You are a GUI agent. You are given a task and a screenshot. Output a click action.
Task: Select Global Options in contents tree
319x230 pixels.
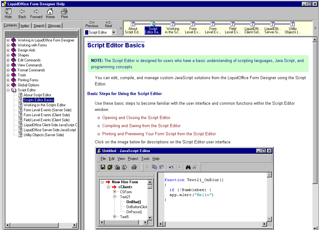point(28,85)
